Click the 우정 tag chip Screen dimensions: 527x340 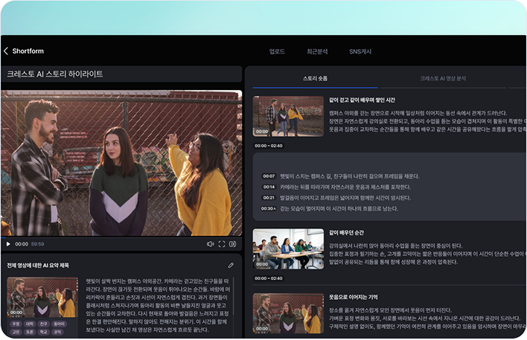tap(16, 324)
